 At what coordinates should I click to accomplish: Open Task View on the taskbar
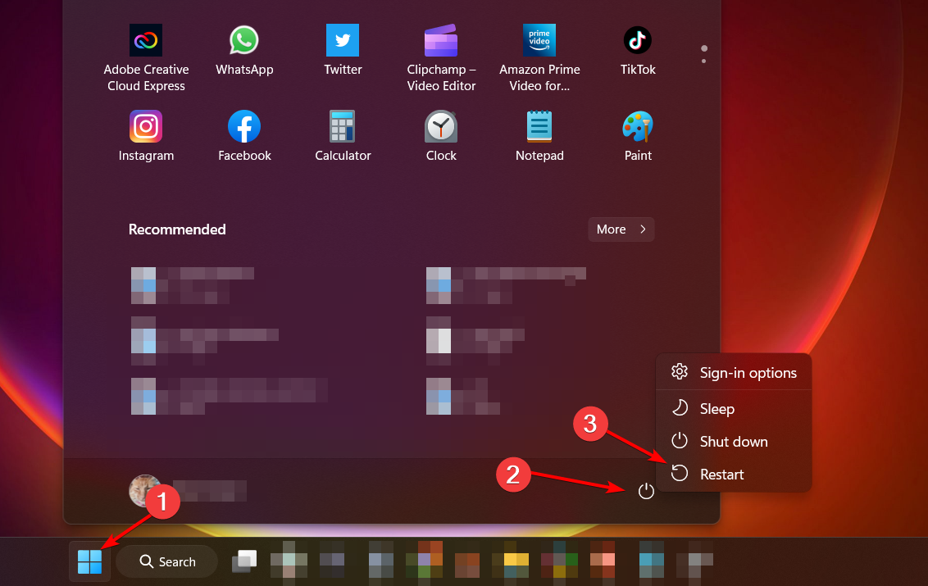[x=243, y=561]
